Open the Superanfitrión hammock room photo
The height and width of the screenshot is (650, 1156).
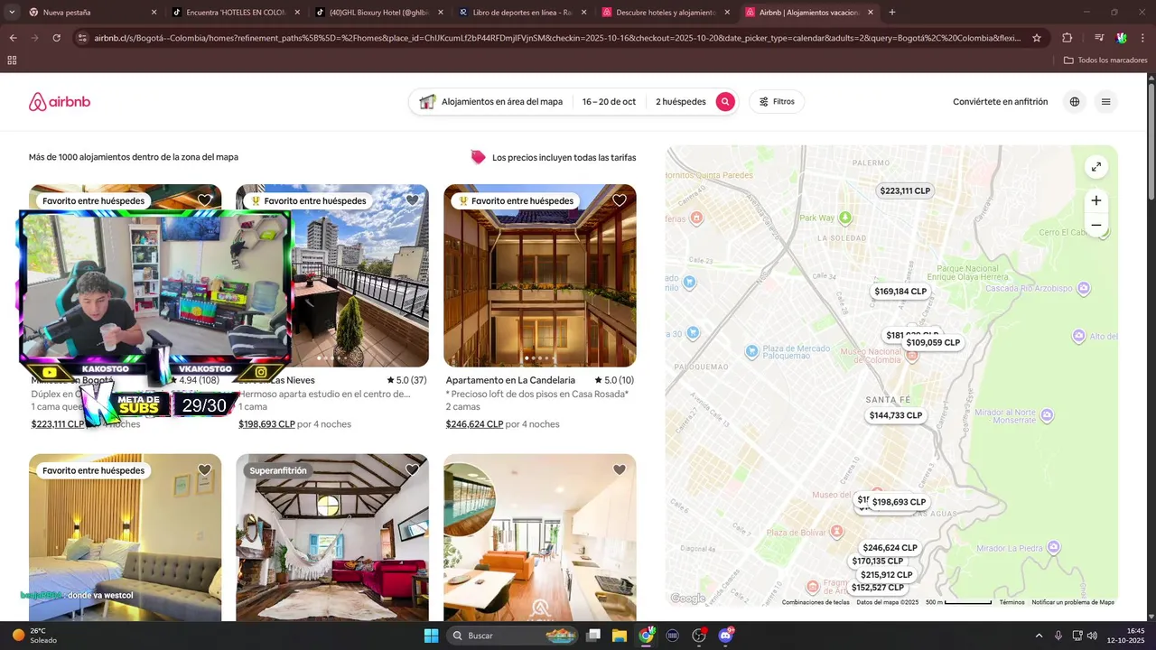pos(332,537)
